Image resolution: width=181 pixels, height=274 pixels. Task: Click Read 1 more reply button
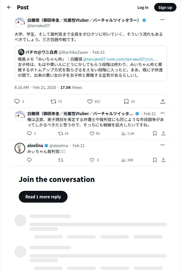pos(43,197)
